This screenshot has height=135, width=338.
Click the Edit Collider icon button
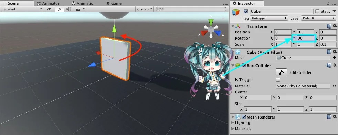(281, 72)
